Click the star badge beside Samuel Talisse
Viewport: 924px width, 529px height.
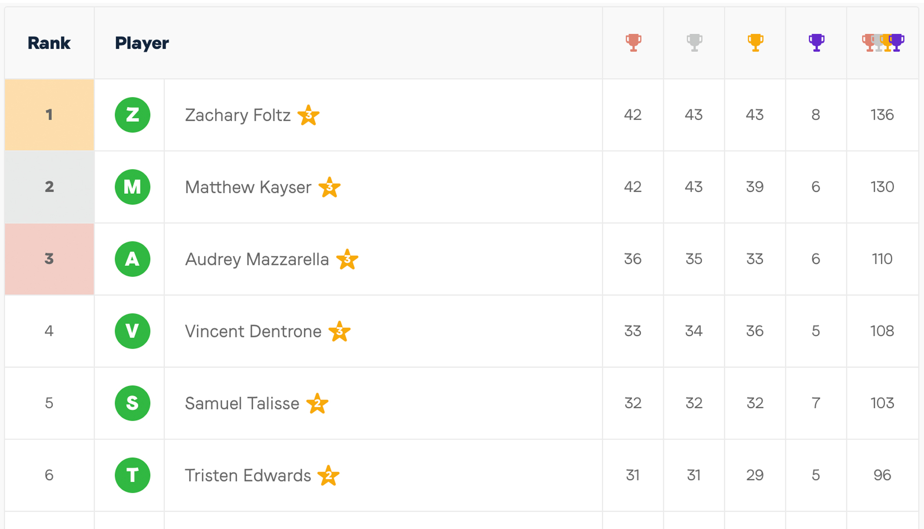click(x=317, y=403)
